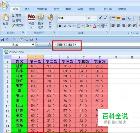Apply red font color A button
The image size is (140, 133).
tap(95, 26)
